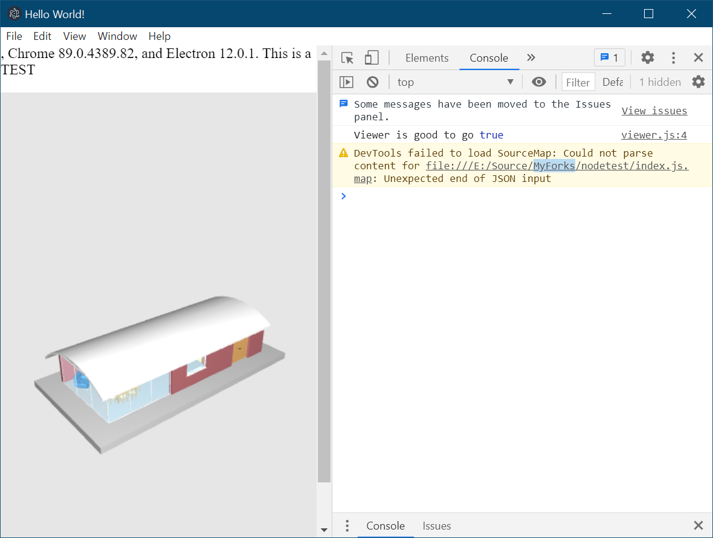Open the drawer three-dot menu

pyautogui.click(x=347, y=526)
